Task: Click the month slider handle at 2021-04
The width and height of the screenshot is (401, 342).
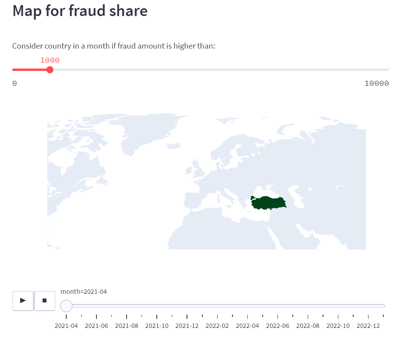Action: tap(66, 306)
